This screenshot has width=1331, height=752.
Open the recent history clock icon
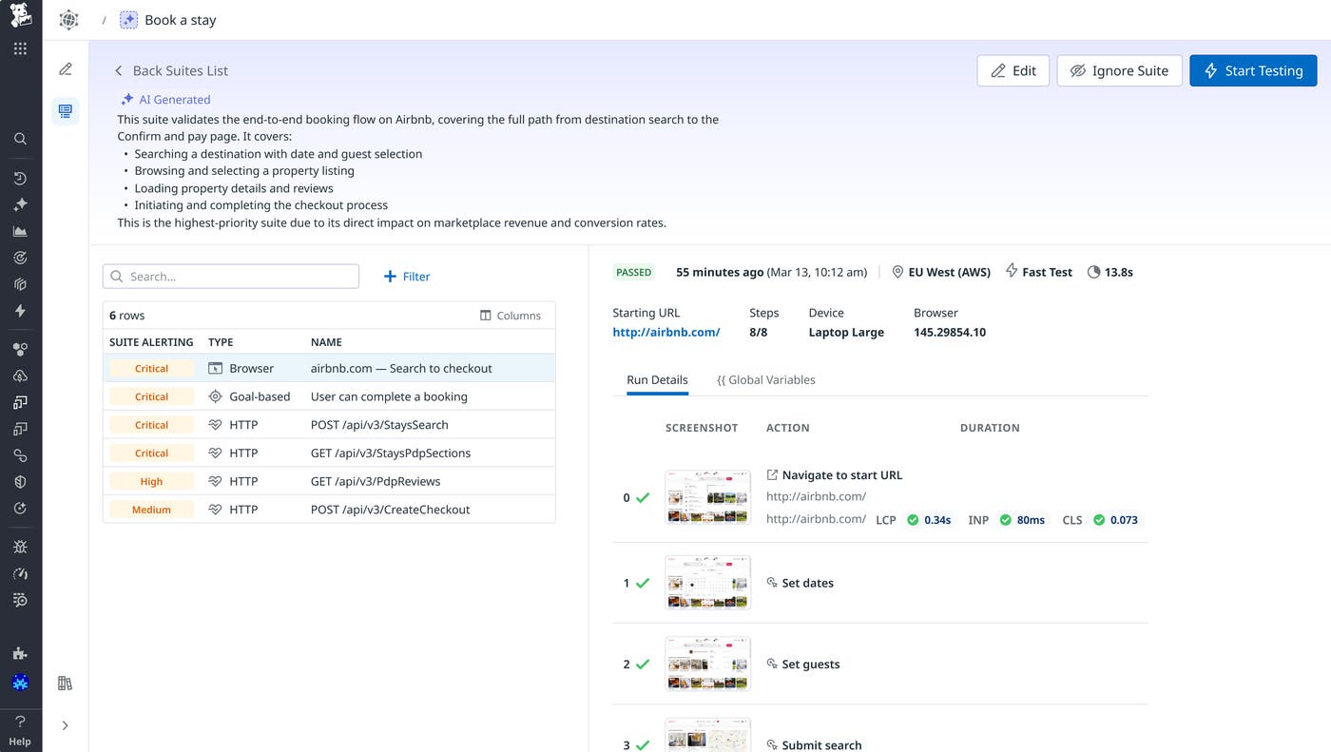20,178
